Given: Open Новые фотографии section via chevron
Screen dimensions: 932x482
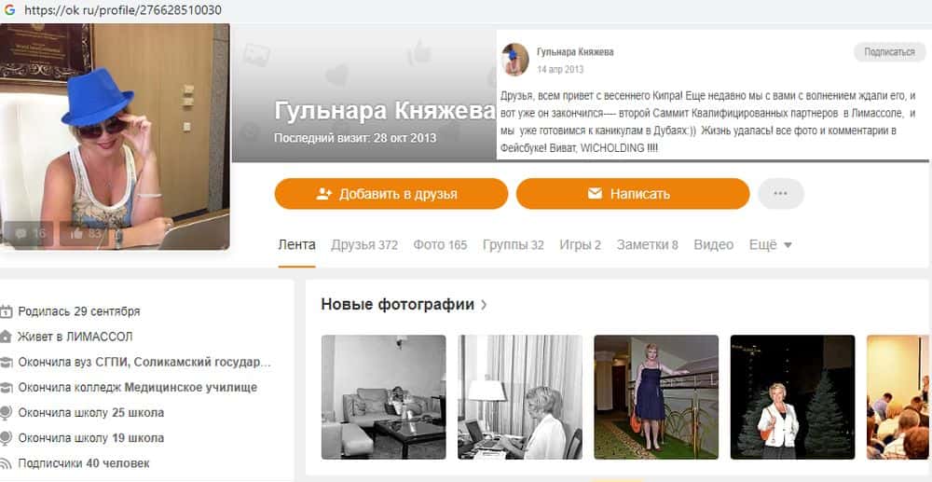Looking at the screenshot, I should point(484,305).
